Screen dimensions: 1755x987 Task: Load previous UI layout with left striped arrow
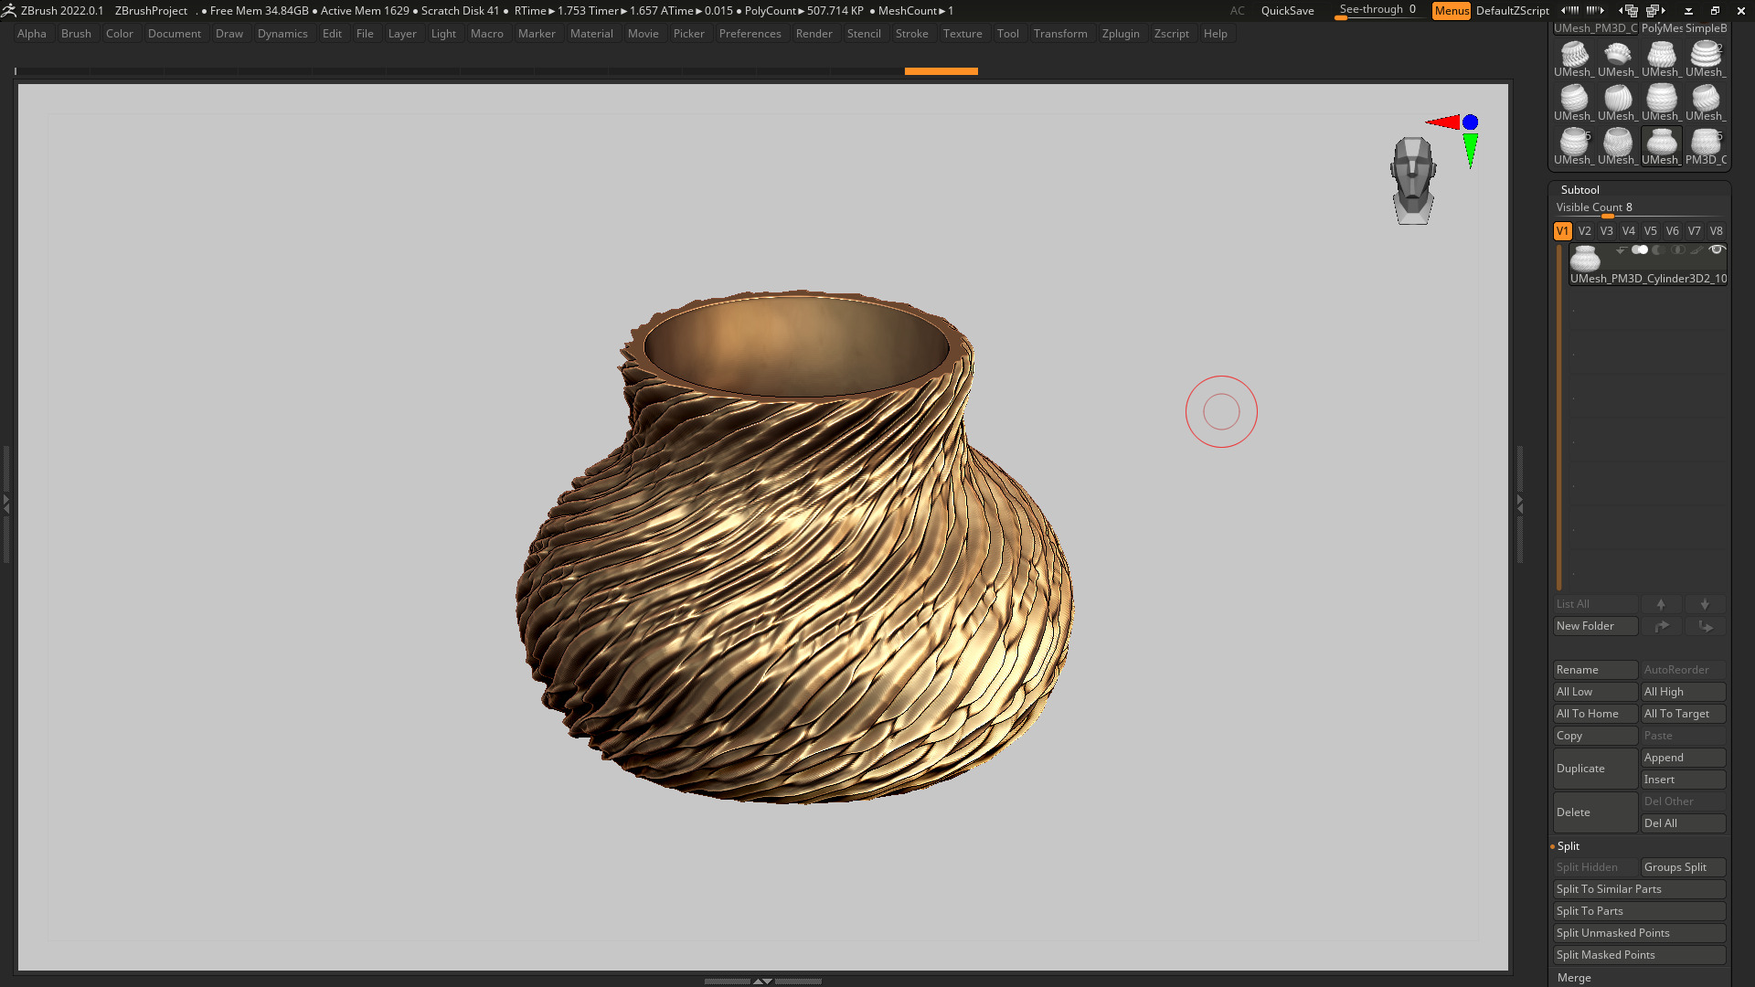[x=1570, y=10]
